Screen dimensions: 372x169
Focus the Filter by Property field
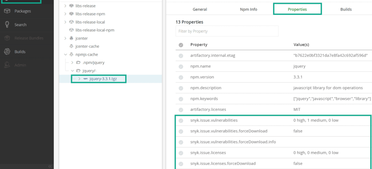(227, 31)
